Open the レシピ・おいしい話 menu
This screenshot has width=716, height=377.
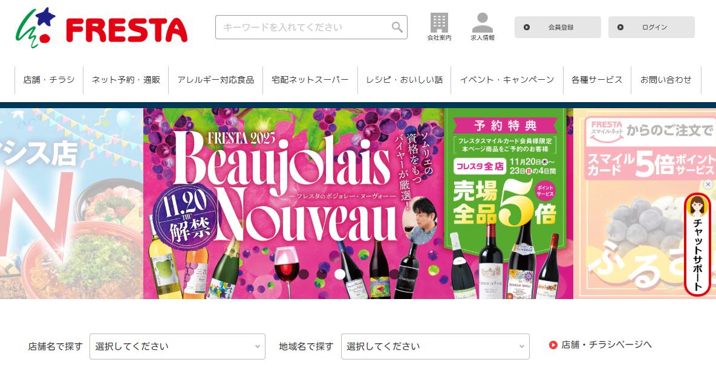(x=405, y=80)
